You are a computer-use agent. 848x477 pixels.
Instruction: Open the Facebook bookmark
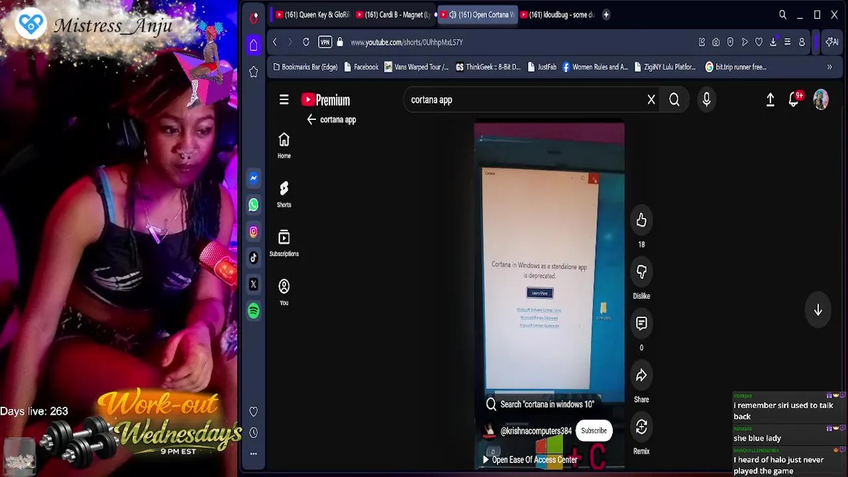[x=361, y=67]
